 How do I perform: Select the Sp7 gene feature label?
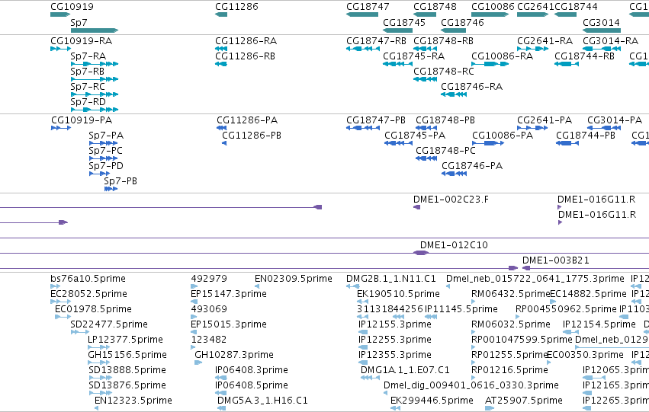(79, 22)
